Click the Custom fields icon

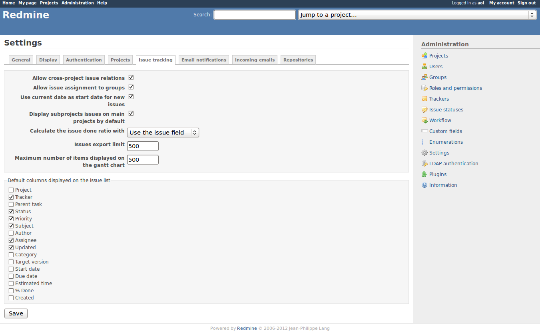point(424,131)
